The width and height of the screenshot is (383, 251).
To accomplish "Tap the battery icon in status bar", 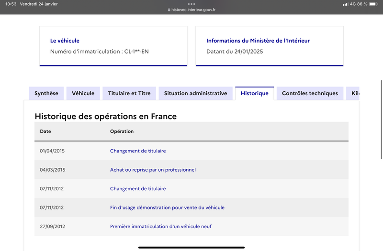I will (373, 4).
